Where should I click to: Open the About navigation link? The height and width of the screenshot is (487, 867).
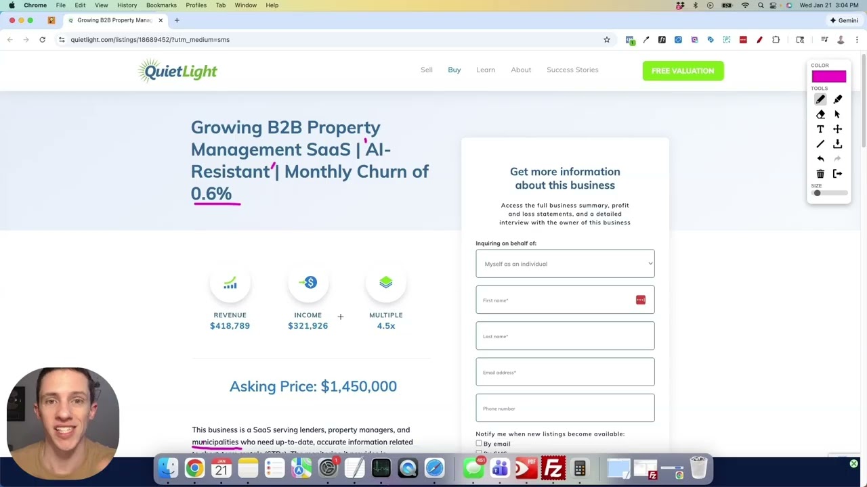[x=521, y=70]
